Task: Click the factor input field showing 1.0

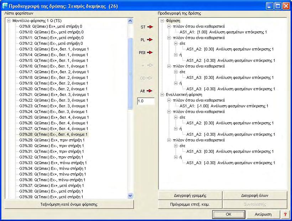Action: tap(146, 101)
